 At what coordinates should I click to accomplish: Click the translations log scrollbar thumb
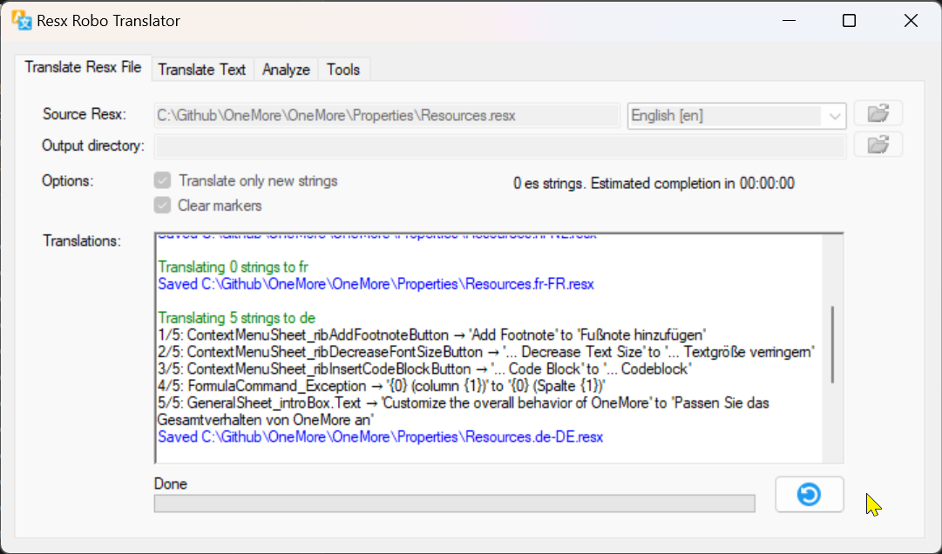[832, 345]
